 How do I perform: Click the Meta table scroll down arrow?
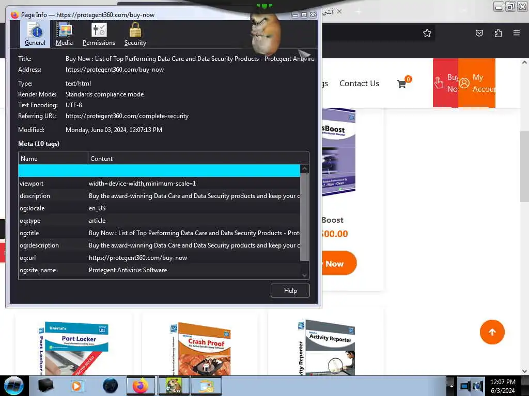pyautogui.click(x=304, y=275)
